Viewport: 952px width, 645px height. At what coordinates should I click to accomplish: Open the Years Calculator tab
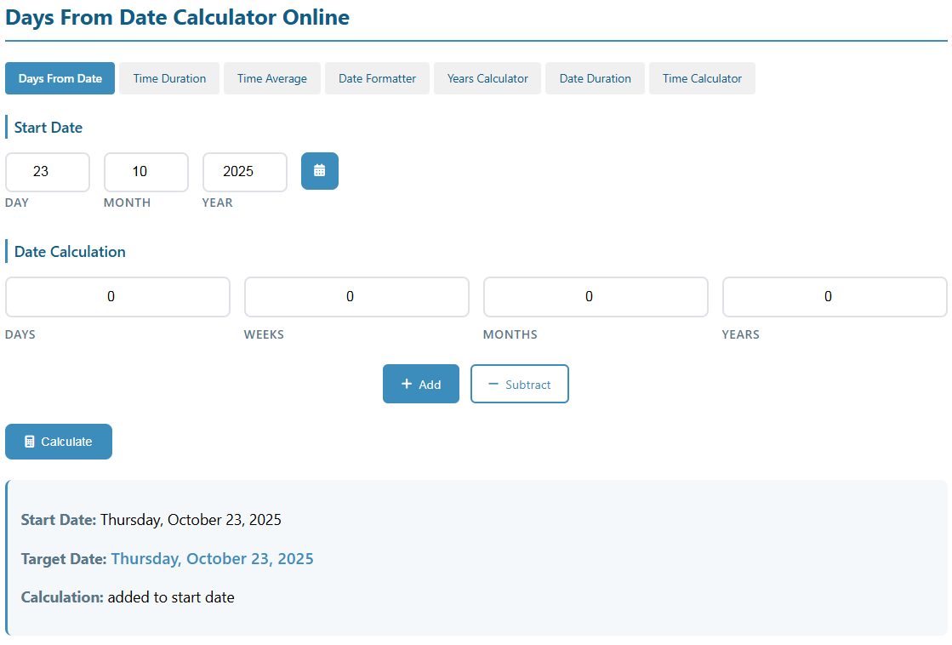pyautogui.click(x=487, y=78)
